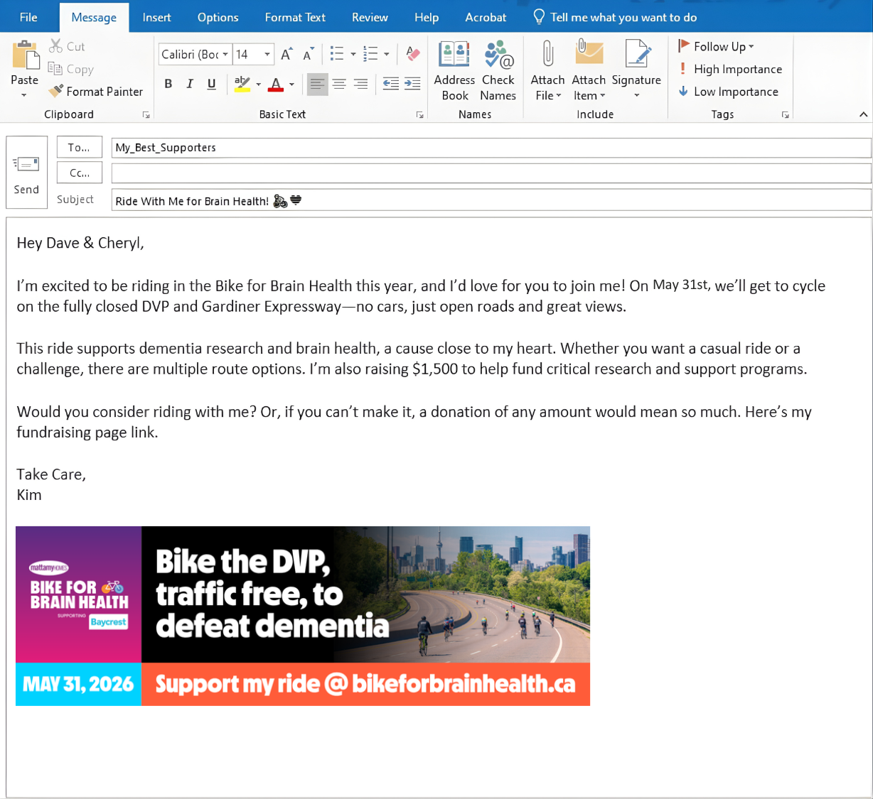Toggle center text alignment
This screenshot has height=799, width=873.
(339, 84)
